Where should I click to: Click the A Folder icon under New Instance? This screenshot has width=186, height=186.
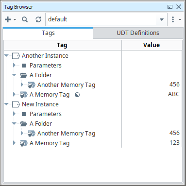(x=24, y=124)
